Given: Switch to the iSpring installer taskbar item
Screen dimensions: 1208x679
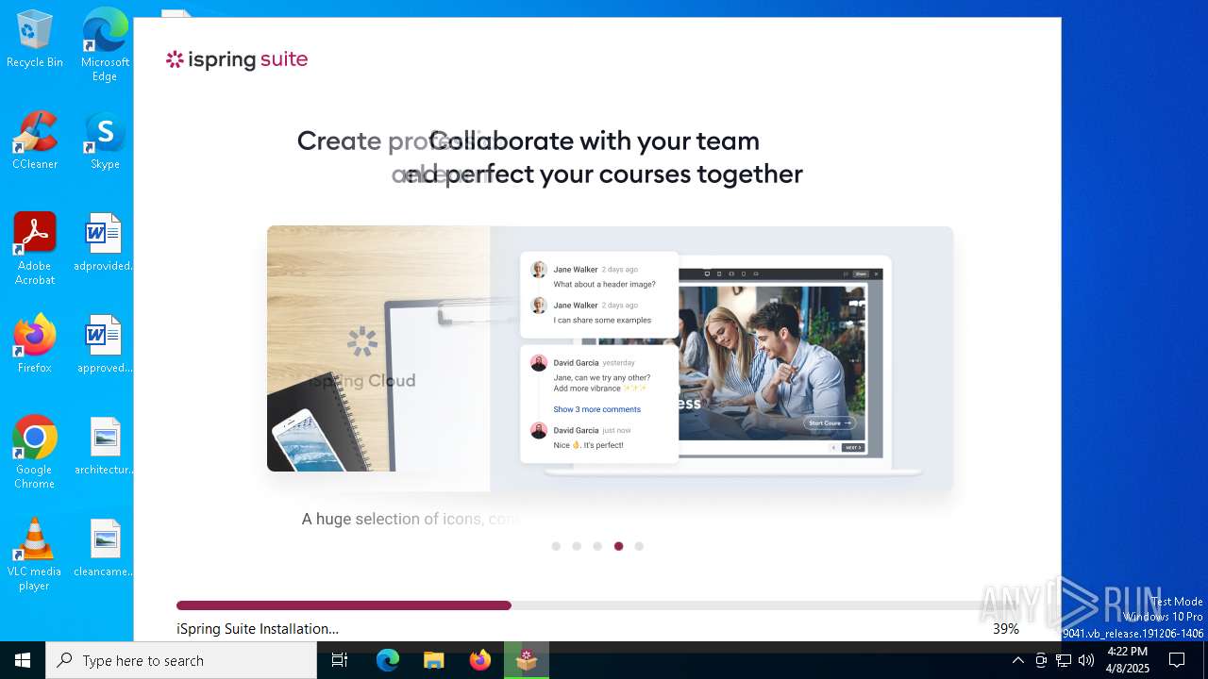Looking at the screenshot, I should click(x=527, y=660).
